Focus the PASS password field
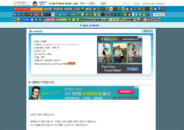 128,4
